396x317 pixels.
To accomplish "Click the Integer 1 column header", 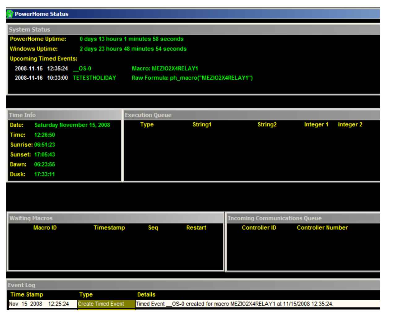I will tap(316, 124).
